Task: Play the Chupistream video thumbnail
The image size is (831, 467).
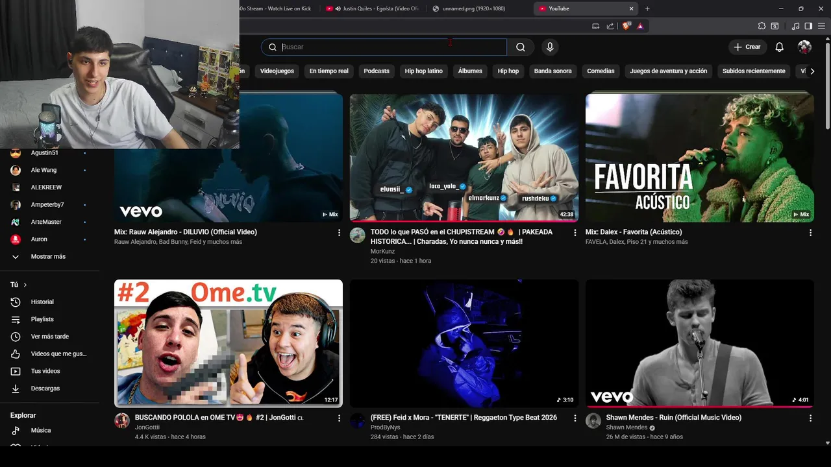Action: 464,158
